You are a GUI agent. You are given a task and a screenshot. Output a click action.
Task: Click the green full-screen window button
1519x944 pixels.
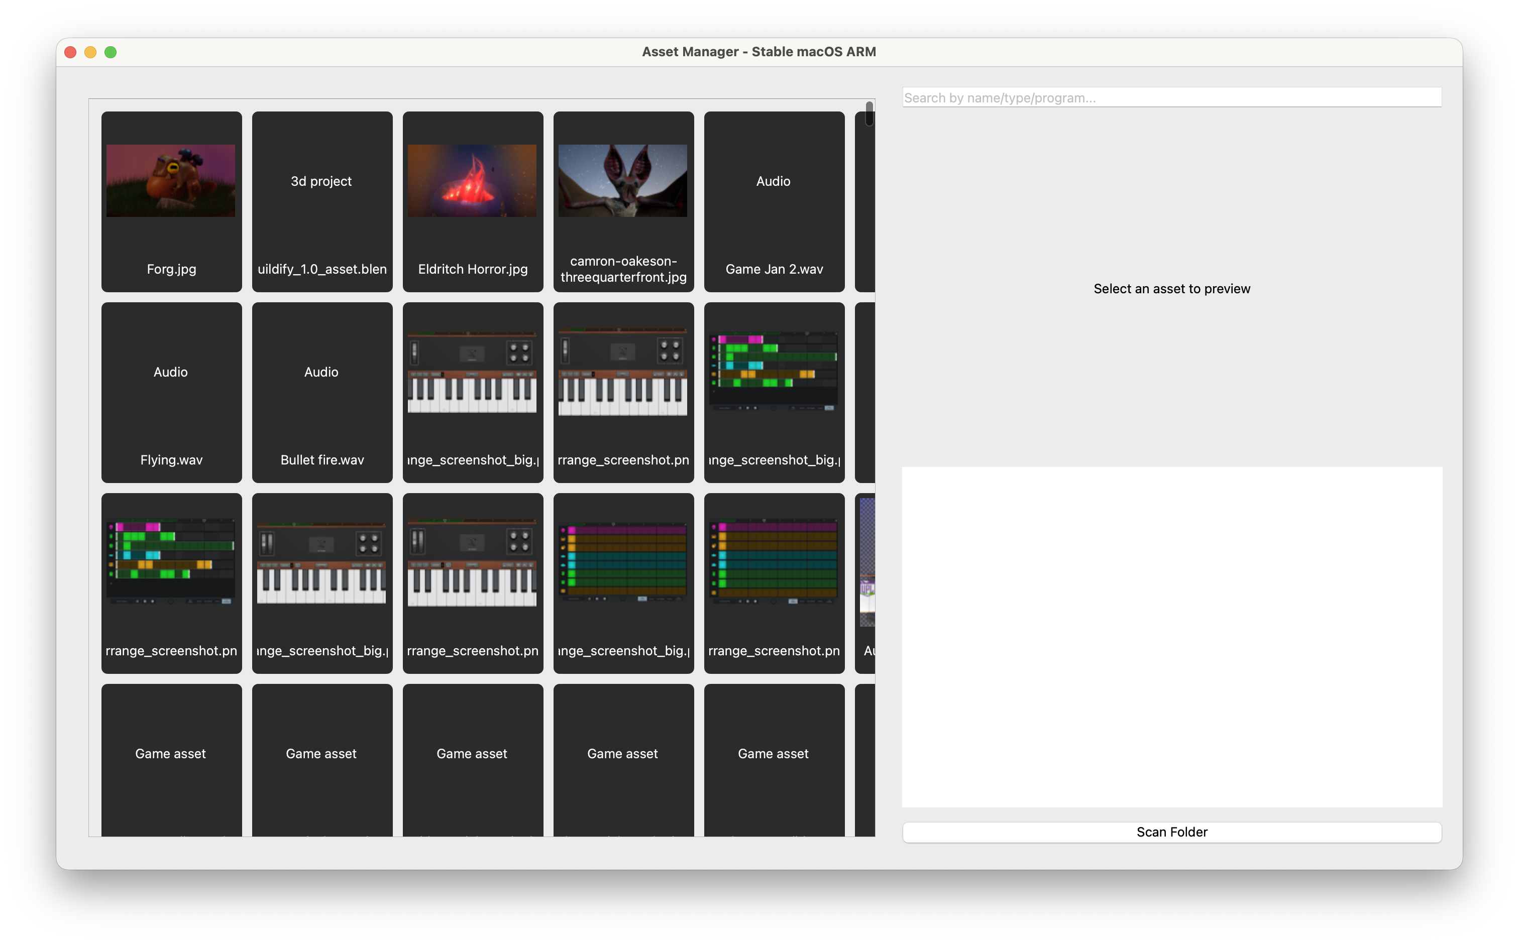[x=111, y=52]
